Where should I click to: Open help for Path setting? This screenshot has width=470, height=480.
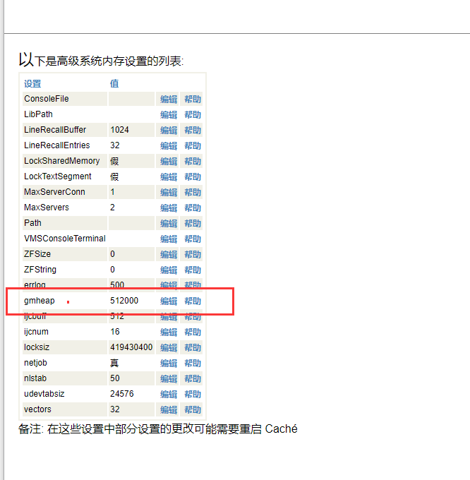pyautogui.click(x=193, y=224)
